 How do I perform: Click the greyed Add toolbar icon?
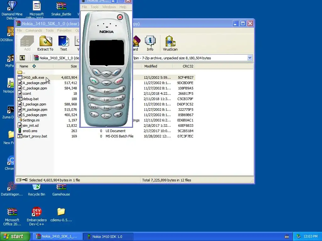[x=27, y=43]
